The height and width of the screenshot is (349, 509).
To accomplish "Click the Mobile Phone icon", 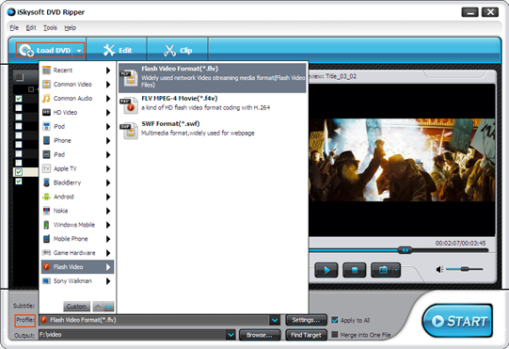I will [46, 239].
